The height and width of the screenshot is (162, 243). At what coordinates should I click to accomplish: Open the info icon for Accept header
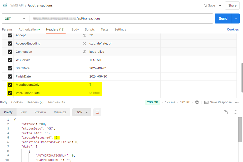[x=84, y=35]
